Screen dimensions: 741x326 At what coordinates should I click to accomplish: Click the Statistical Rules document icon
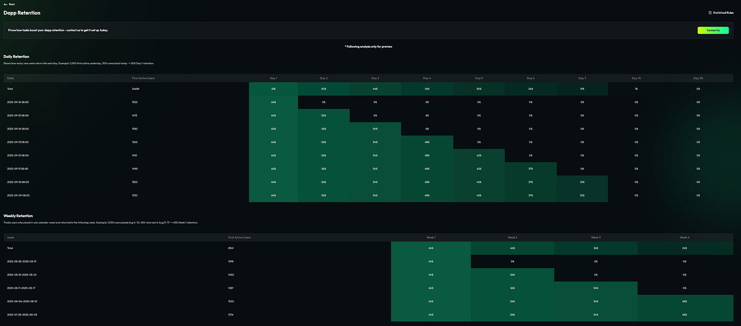tap(710, 13)
